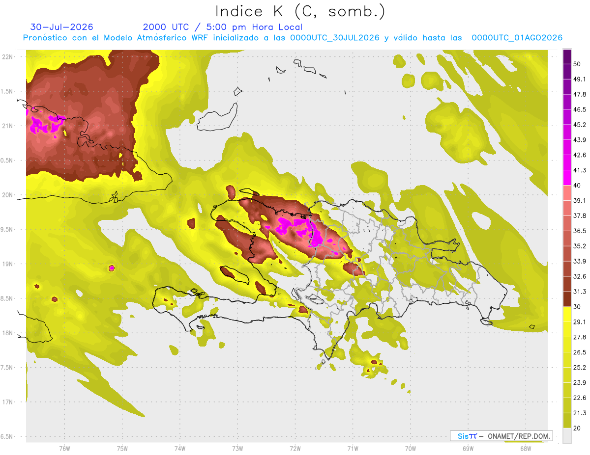Click the colorbar value "35.2"
The height and width of the screenshot is (455, 590).
tap(580, 246)
